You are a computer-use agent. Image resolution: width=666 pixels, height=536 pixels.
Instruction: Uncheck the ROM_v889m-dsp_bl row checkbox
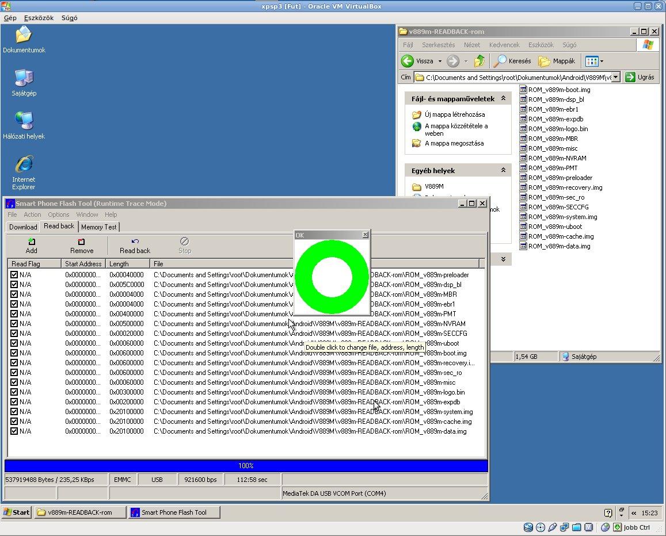[14, 284]
